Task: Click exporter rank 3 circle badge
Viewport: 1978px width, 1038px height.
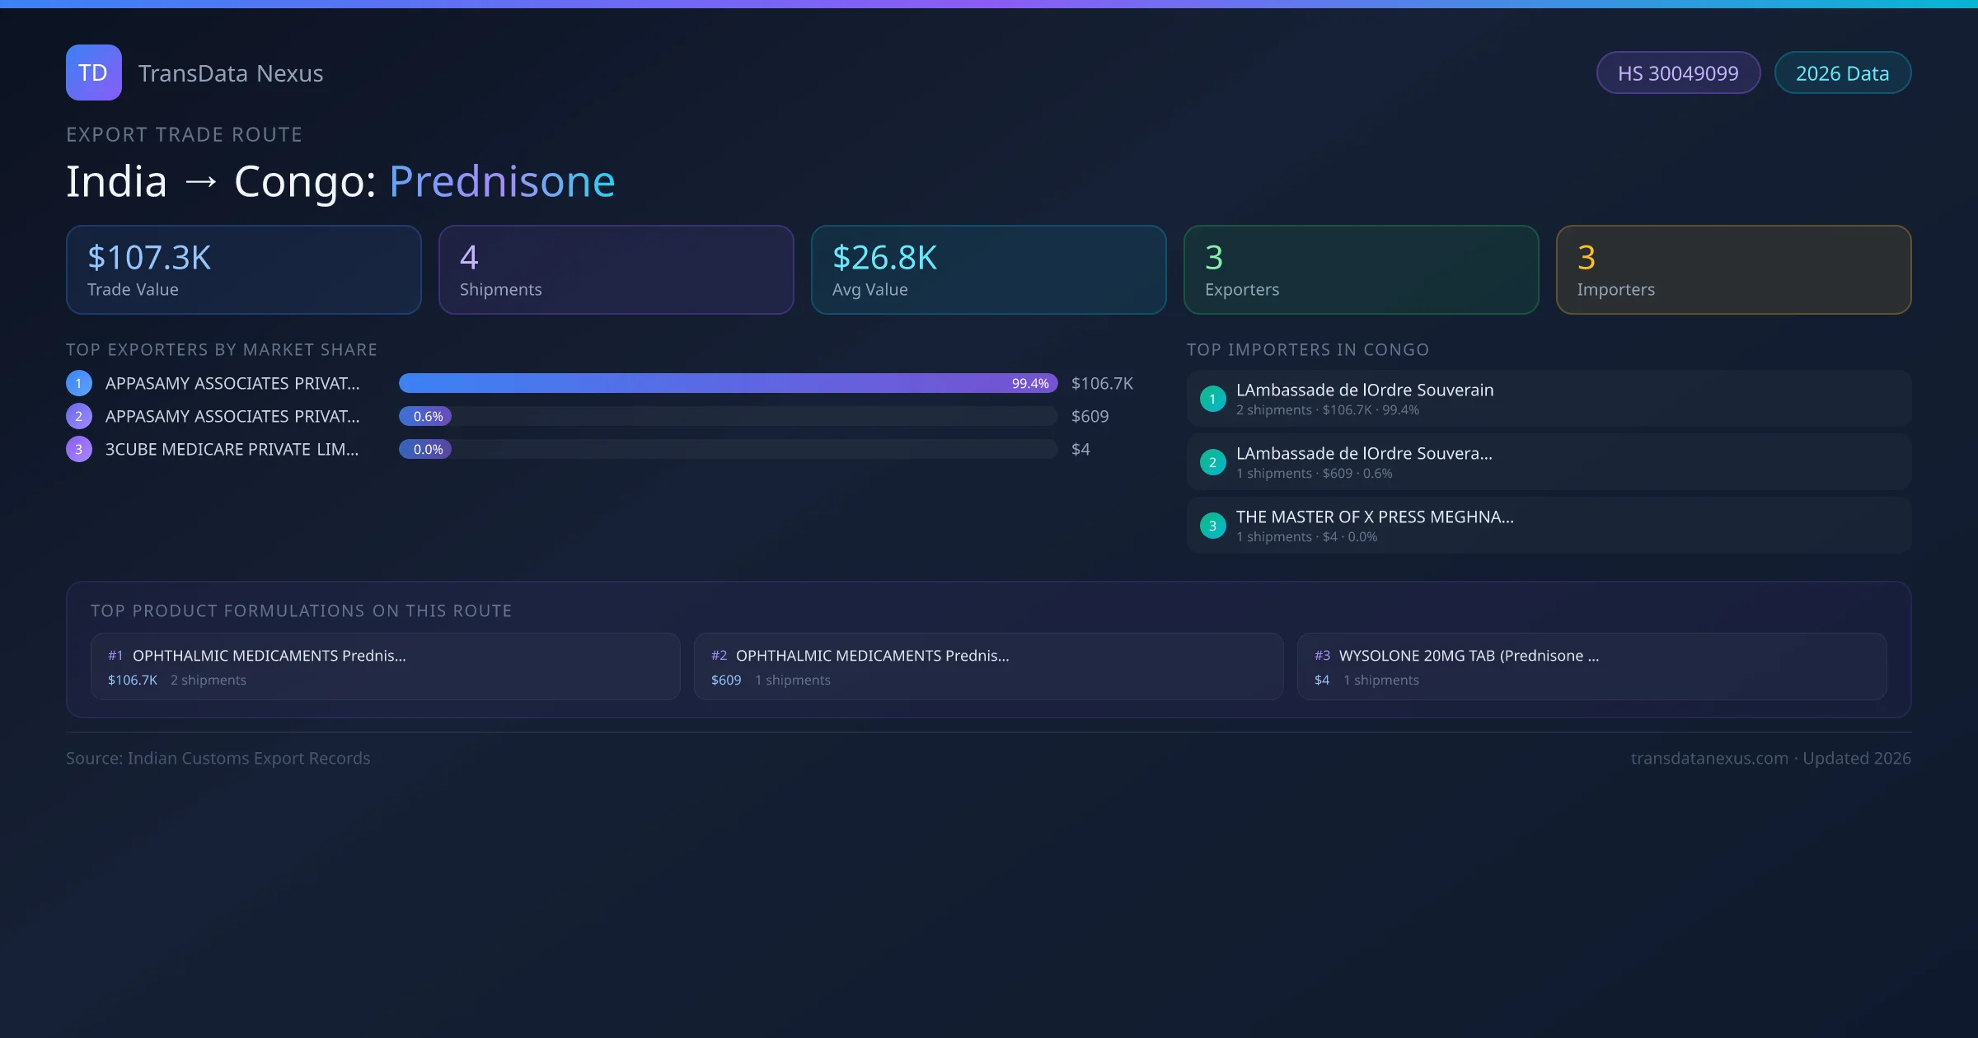Action: click(x=79, y=449)
